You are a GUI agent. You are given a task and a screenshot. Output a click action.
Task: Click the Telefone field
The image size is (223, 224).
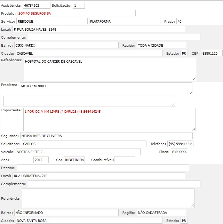coord(180,144)
